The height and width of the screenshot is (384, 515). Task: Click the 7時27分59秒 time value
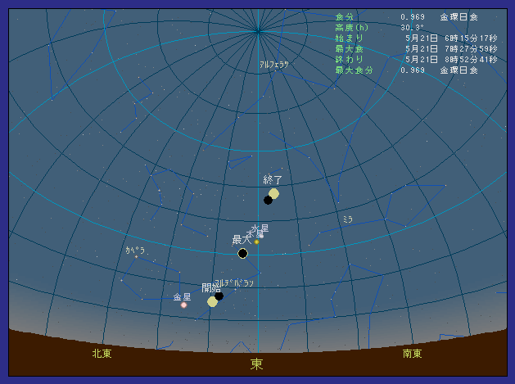coord(468,49)
